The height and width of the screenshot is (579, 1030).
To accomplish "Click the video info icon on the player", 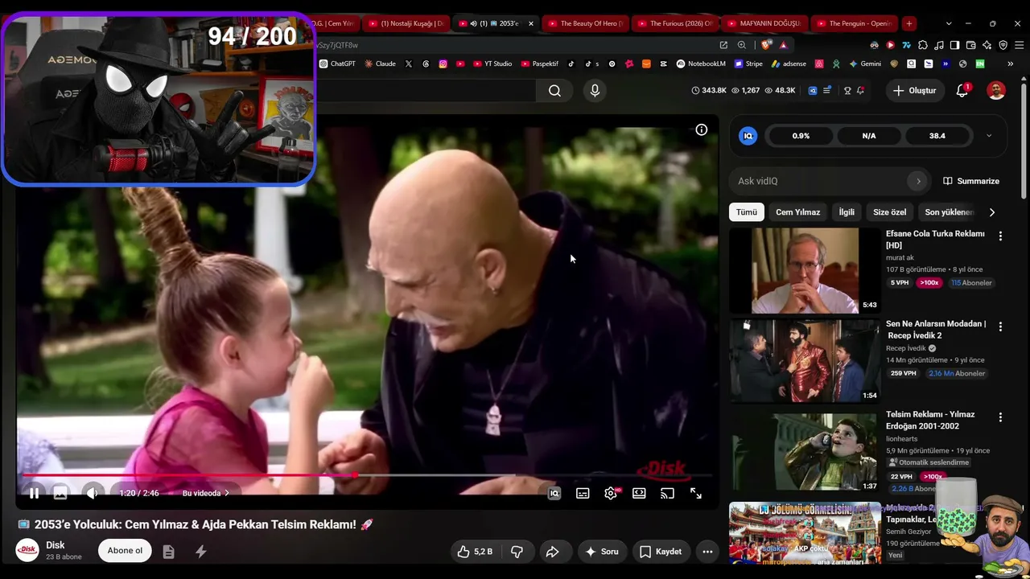I will pos(702,129).
